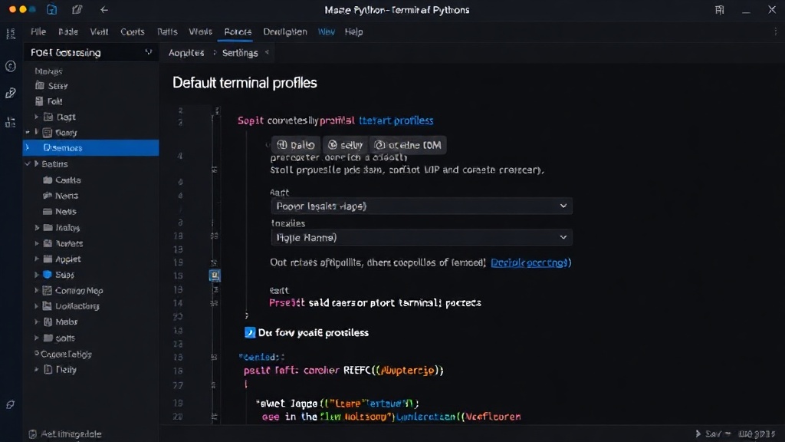
Task: Select the Dalto option button
Action: pos(295,145)
